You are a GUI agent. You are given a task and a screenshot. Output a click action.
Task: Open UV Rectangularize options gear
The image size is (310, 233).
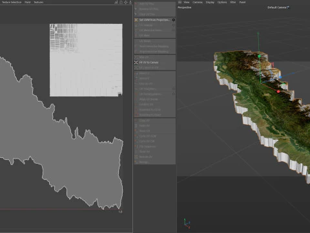[x=174, y=94]
